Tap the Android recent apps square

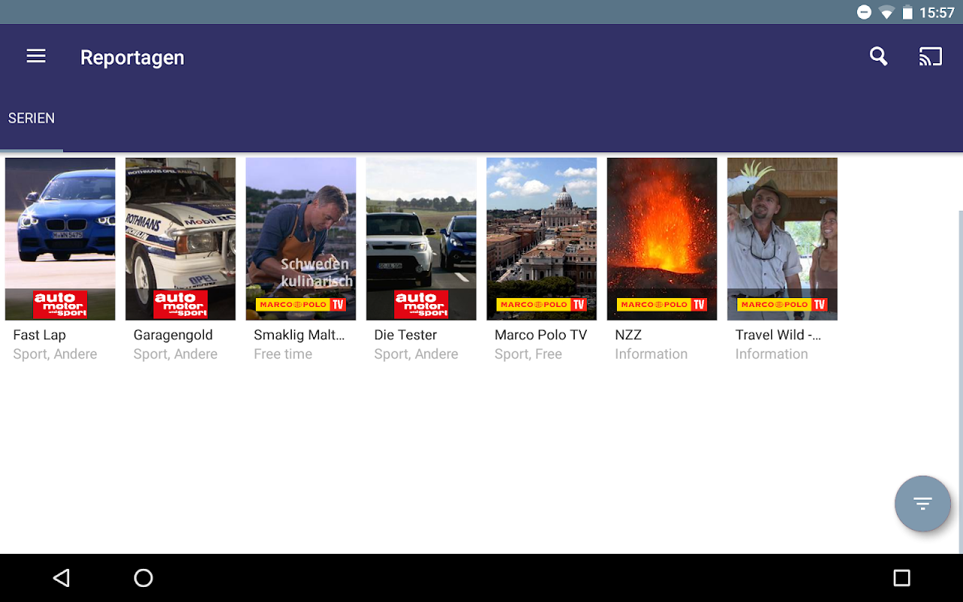[x=901, y=578]
